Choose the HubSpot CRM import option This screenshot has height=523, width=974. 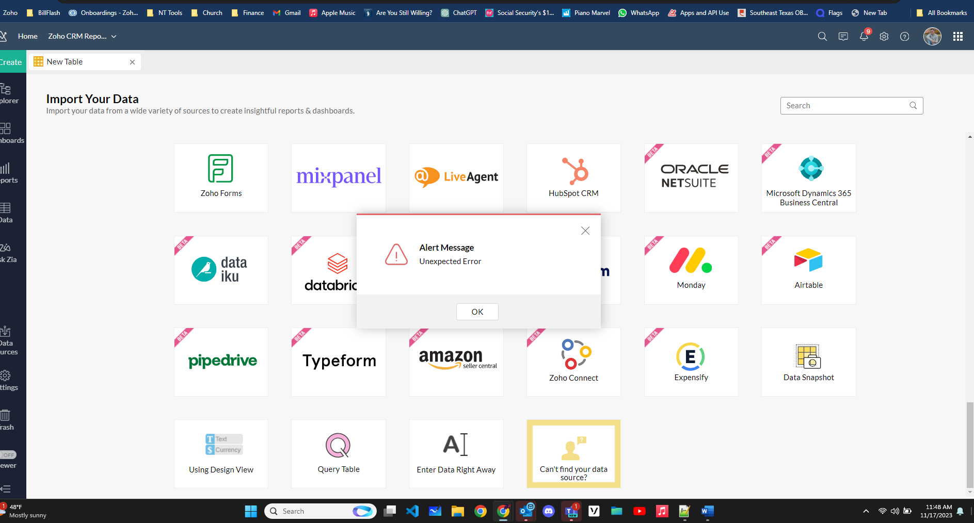pyautogui.click(x=573, y=177)
